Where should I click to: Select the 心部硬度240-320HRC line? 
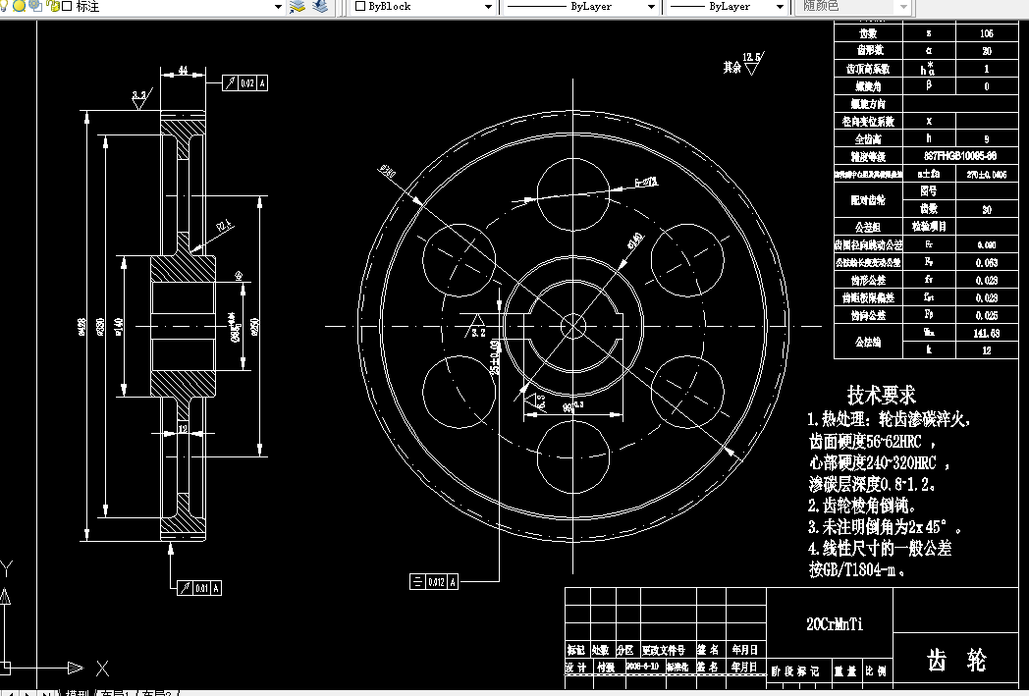pyautogui.click(x=879, y=462)
